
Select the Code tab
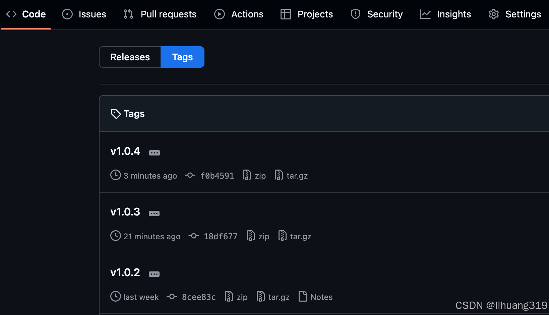click(x=26, y=14)
